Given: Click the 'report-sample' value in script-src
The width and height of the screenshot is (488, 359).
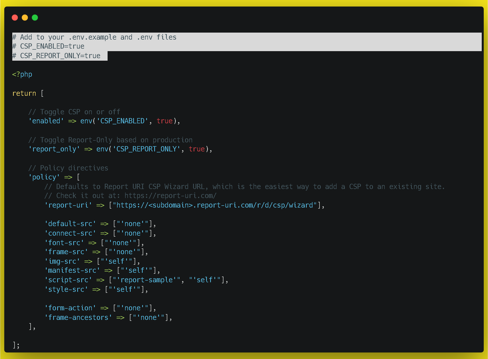Looking at the screenshot, I should click(x=146, y=280).
